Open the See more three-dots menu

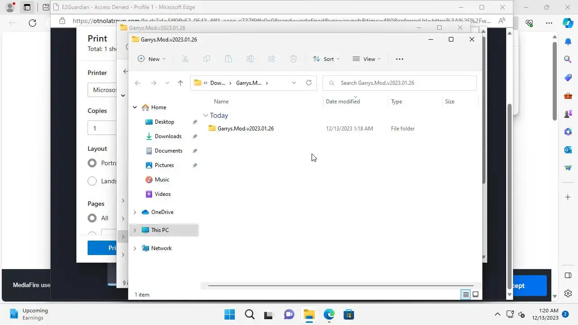click(x=399, y=59)
